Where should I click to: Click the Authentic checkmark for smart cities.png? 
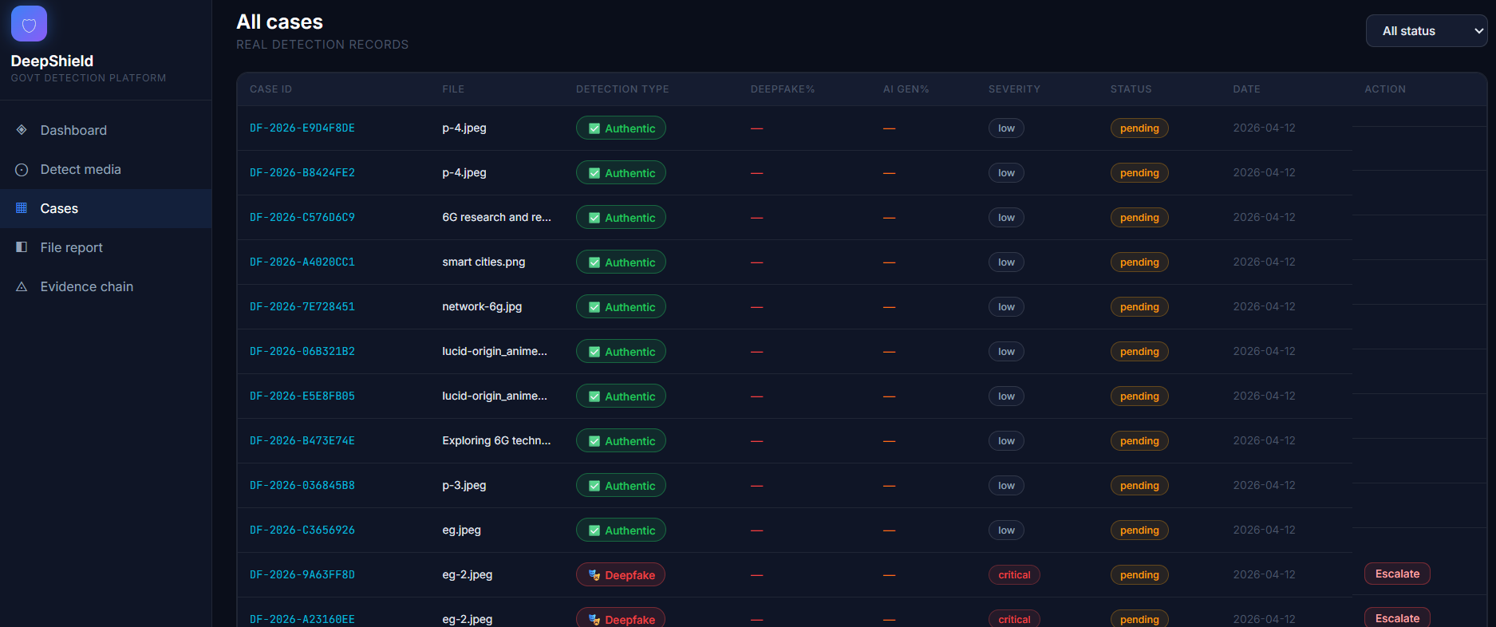click(594, 262)
